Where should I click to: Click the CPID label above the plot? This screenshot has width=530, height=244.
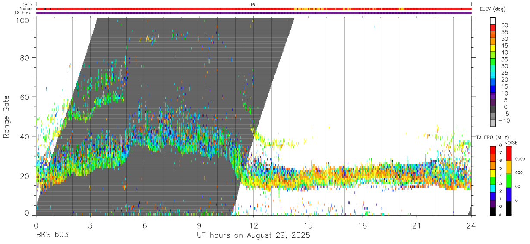pos(26,5)
